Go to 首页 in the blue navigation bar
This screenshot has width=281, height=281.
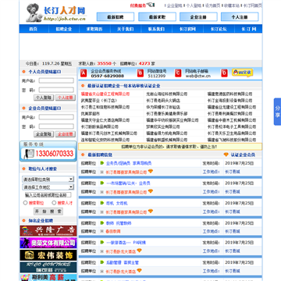pos(33,29)
